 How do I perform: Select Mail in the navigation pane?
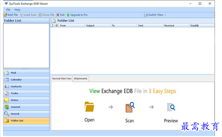tap(13, 73)
